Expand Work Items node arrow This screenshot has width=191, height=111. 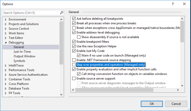6,33
